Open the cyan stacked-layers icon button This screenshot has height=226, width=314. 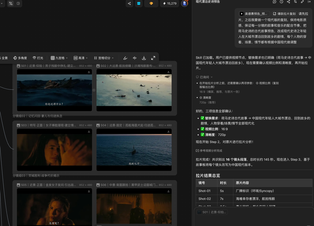pos(139,3)
